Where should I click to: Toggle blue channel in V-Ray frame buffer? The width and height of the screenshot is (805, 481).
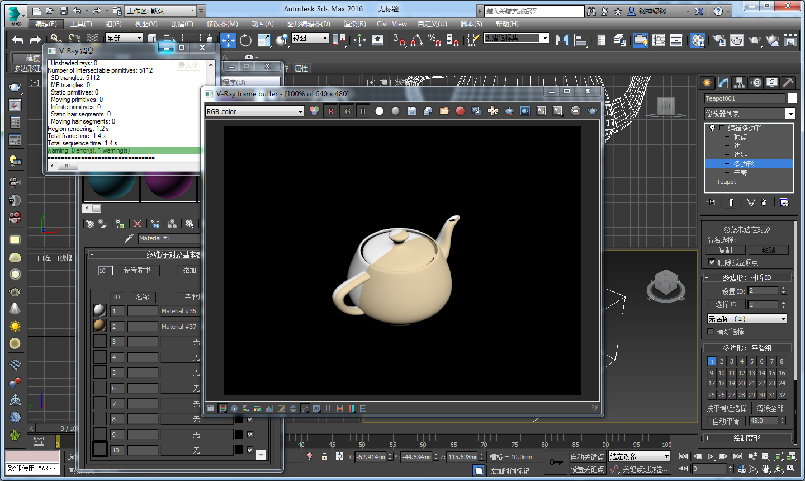[363, 111]
